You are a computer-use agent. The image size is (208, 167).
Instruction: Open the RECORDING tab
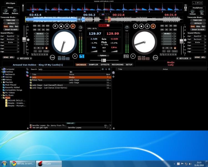118,65
